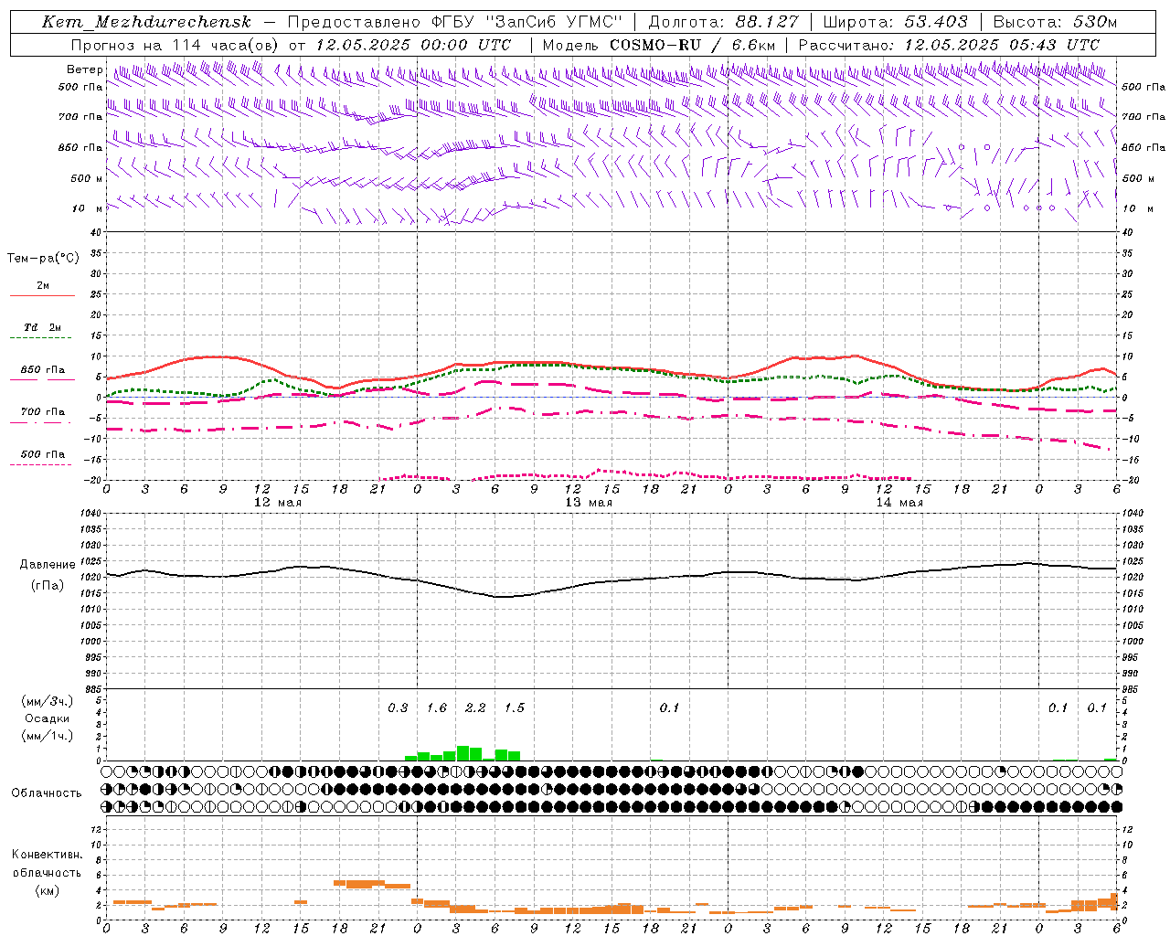Image resolution: width=1170 pixels, height=936 pixels.
Task: Click the Осадки panel label
Action: 47,718
